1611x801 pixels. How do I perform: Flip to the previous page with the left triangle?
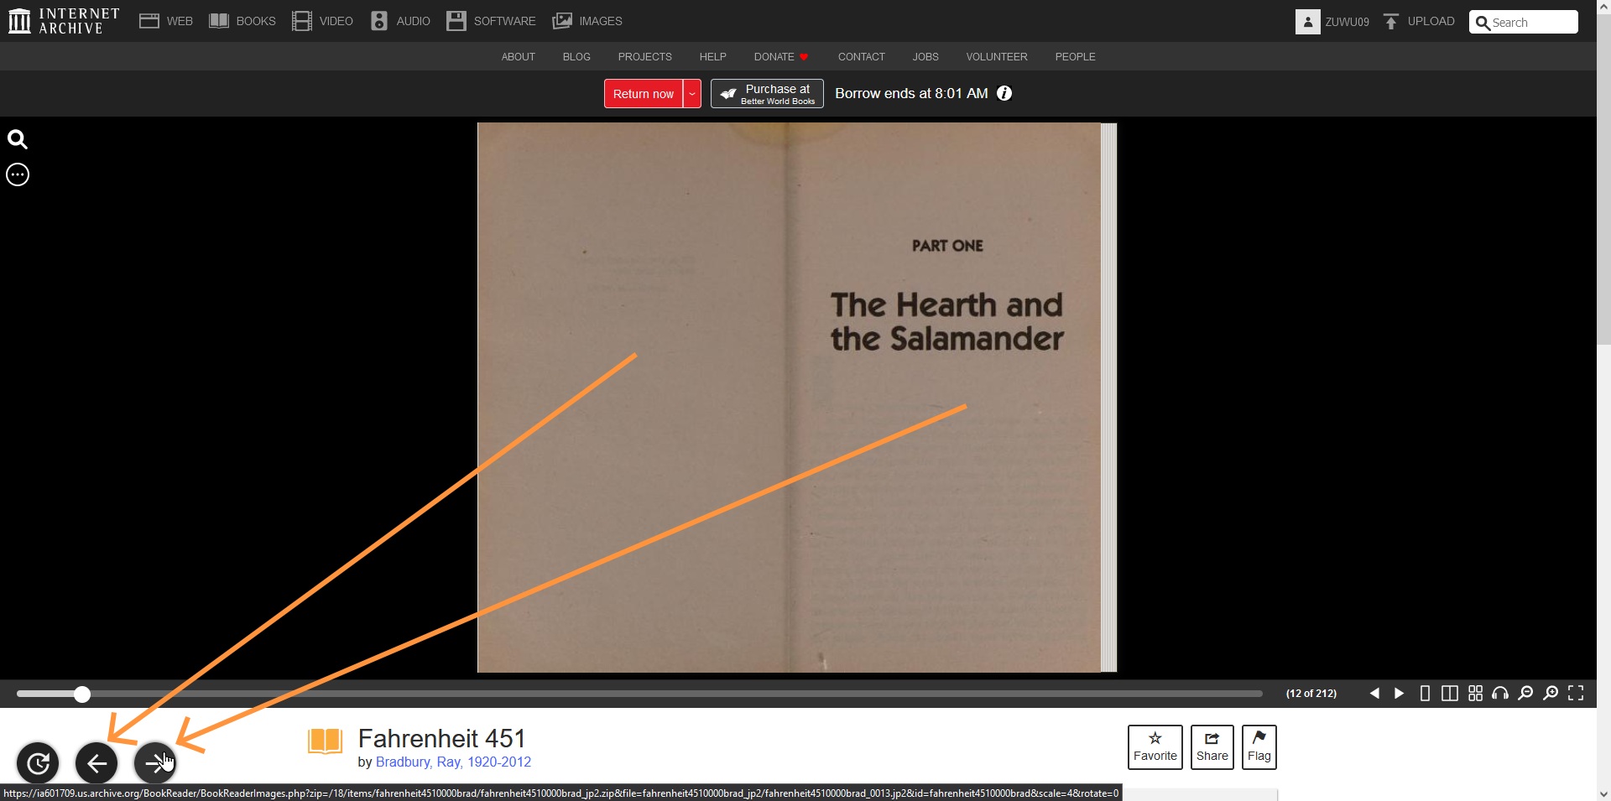point(1374,693)
